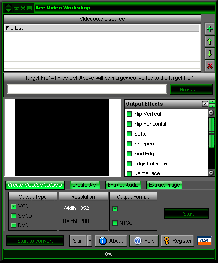218x263 pixels.
Task: Choose NTSC output format
Action: pos(115,223)
